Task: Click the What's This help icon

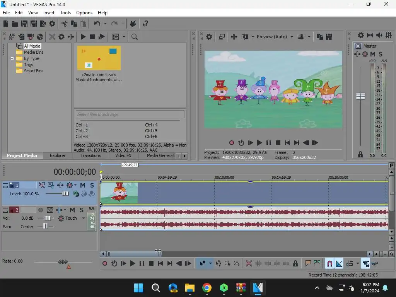Action: point(145,24)
